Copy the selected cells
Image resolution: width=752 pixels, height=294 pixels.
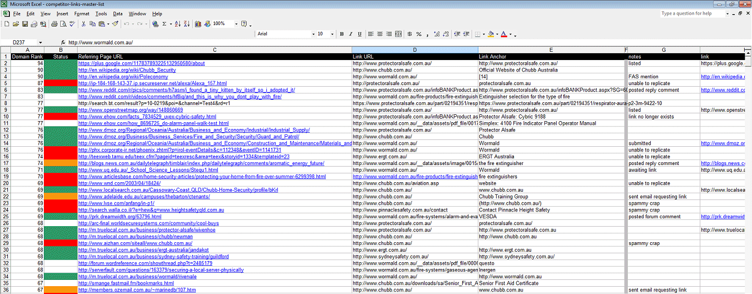[92, 23]
